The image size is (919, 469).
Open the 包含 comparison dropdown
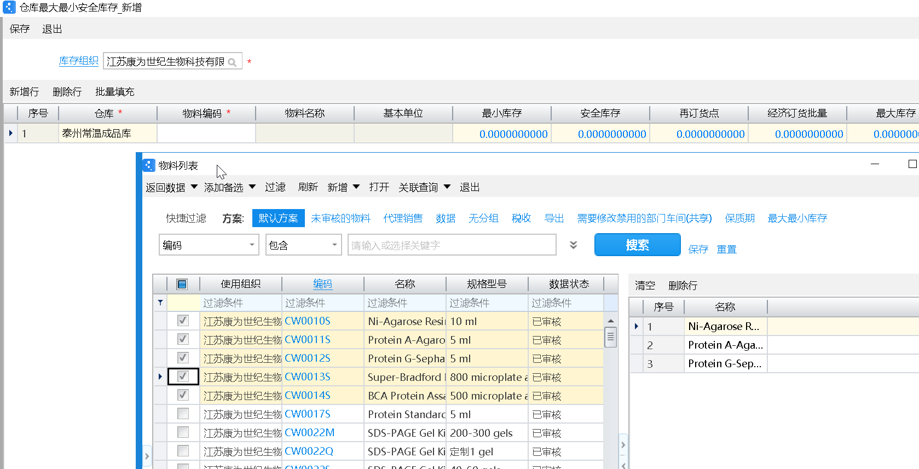[x=334, y=245]
